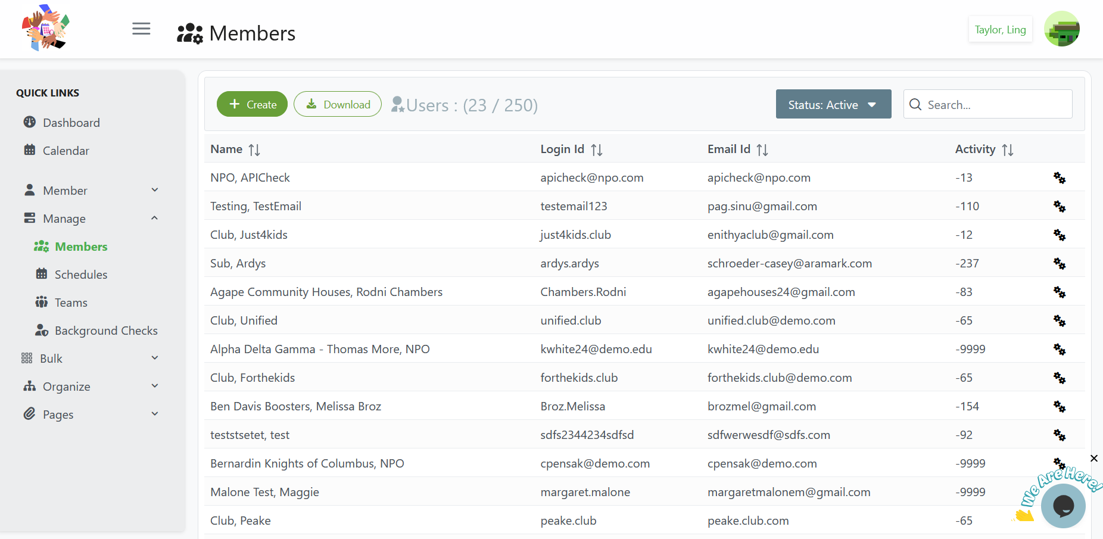
Task: Open the chat support bubble
Action: tap(1063, 506)
